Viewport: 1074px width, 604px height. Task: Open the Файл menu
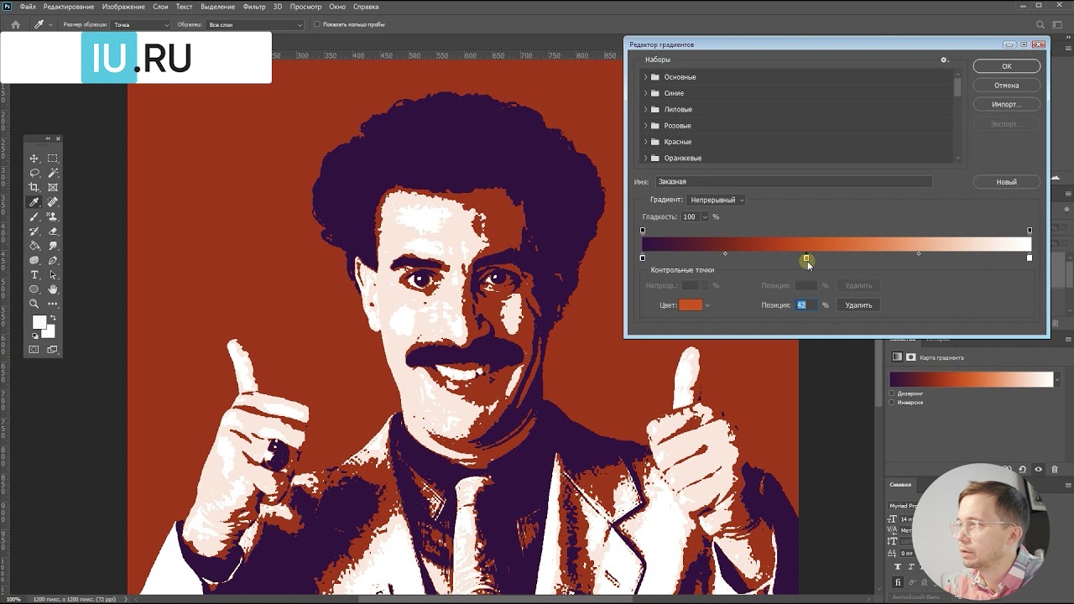(27, 7)
